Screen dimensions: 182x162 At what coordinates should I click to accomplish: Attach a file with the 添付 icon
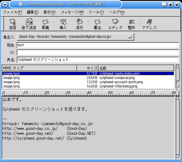pos(80,24)
